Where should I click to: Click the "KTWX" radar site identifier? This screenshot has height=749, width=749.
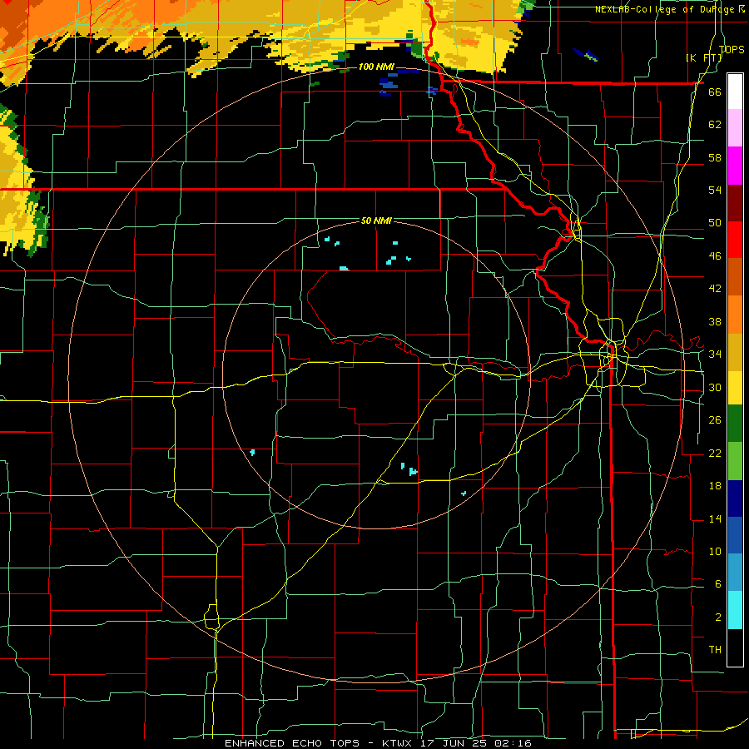399,743
